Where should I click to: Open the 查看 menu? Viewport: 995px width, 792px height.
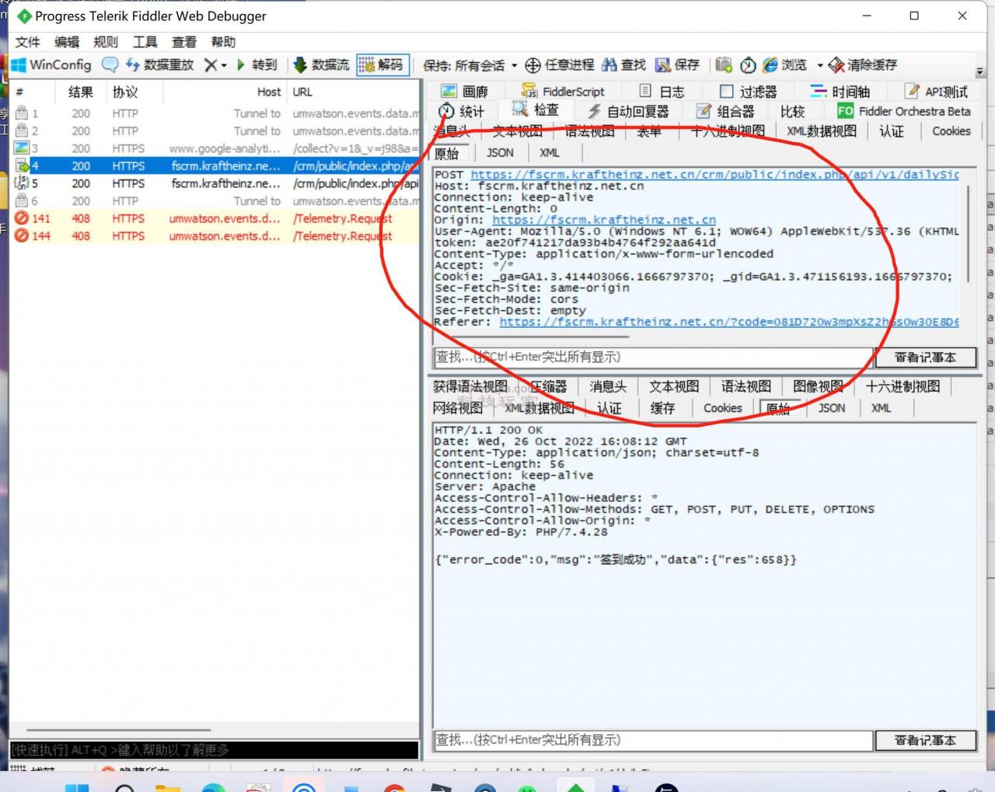[x=184, y=42]
